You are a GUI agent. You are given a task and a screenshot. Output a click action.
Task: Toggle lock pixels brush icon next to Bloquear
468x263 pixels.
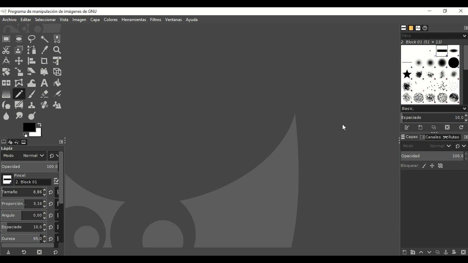[424, 166]
